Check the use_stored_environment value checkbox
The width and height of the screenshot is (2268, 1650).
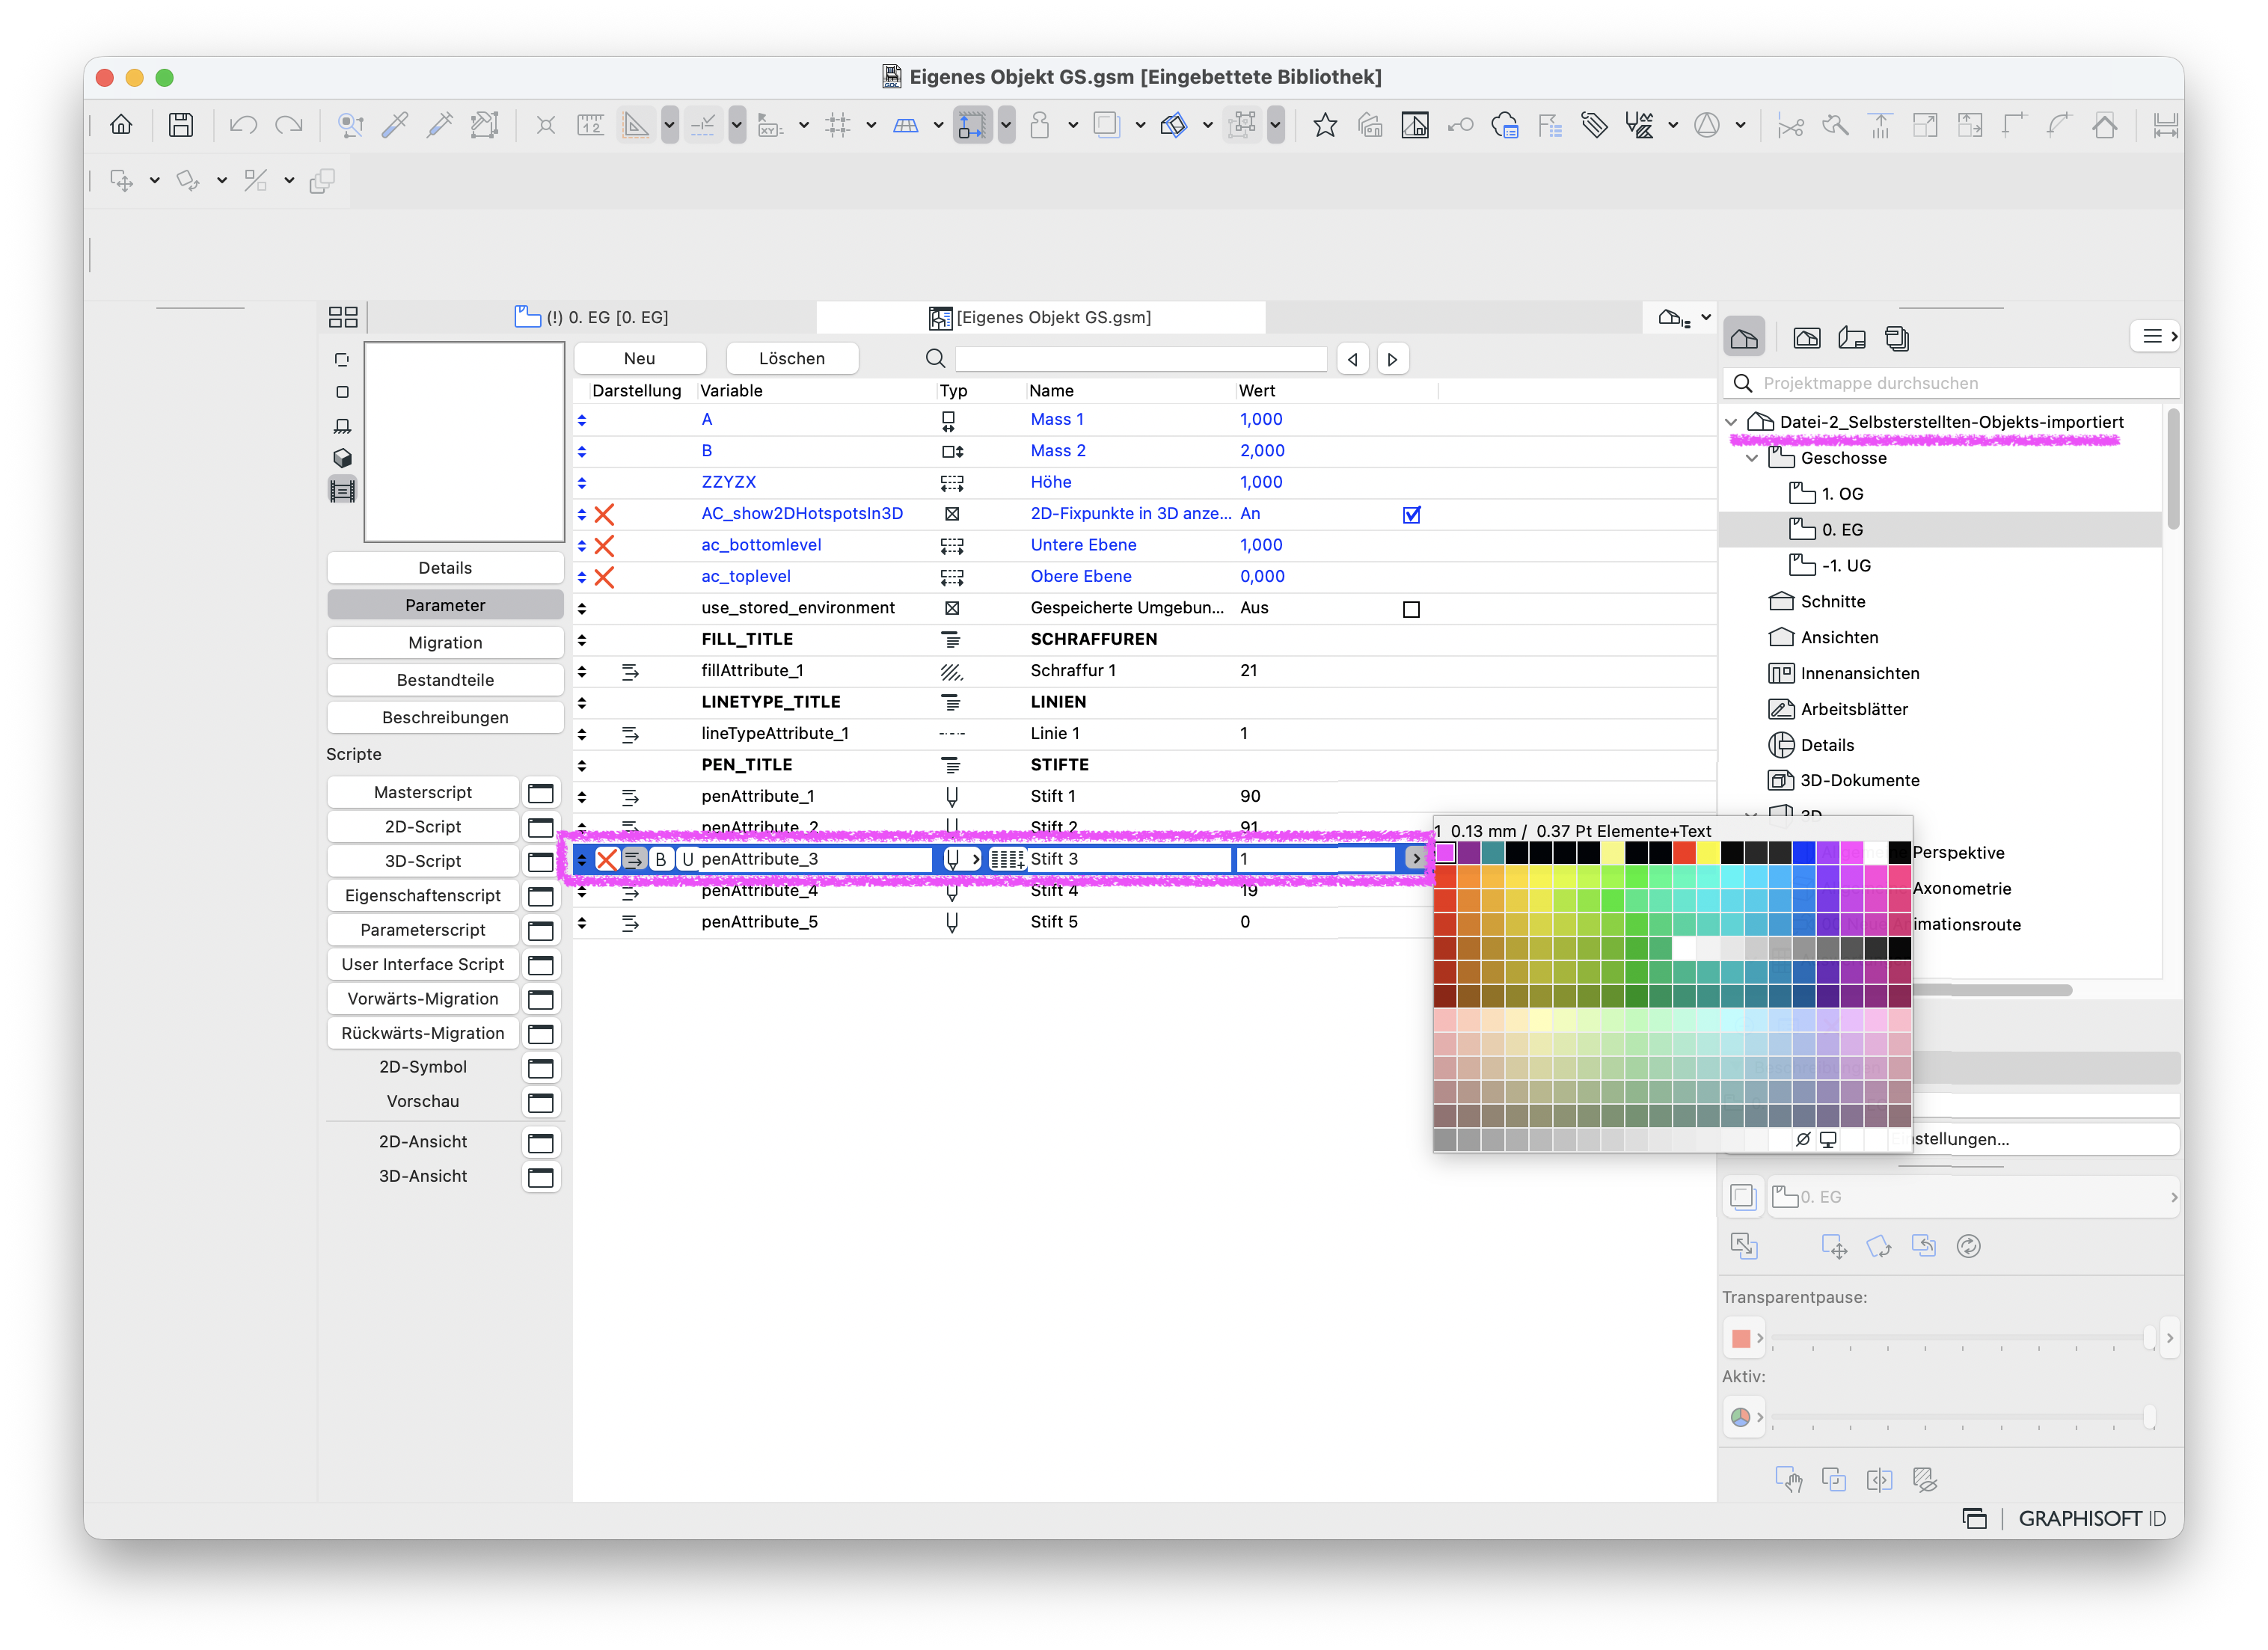(x=1411, y=609)
